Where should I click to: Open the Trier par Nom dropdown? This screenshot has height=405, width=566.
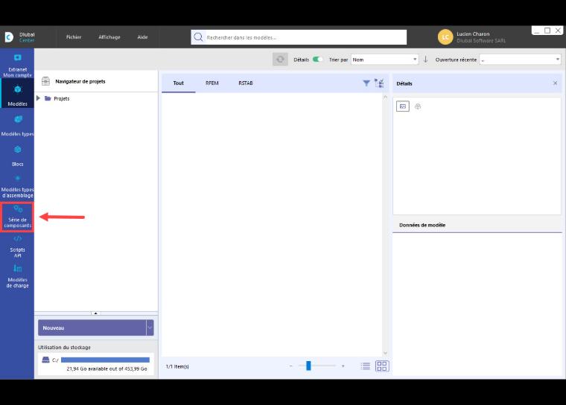(384, 60)
